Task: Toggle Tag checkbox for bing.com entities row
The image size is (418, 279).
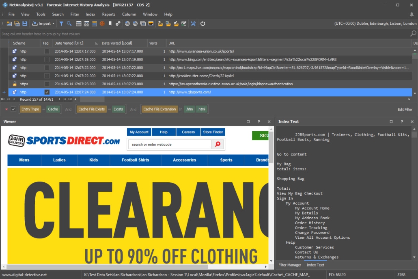Action: [x=47, y=59]
